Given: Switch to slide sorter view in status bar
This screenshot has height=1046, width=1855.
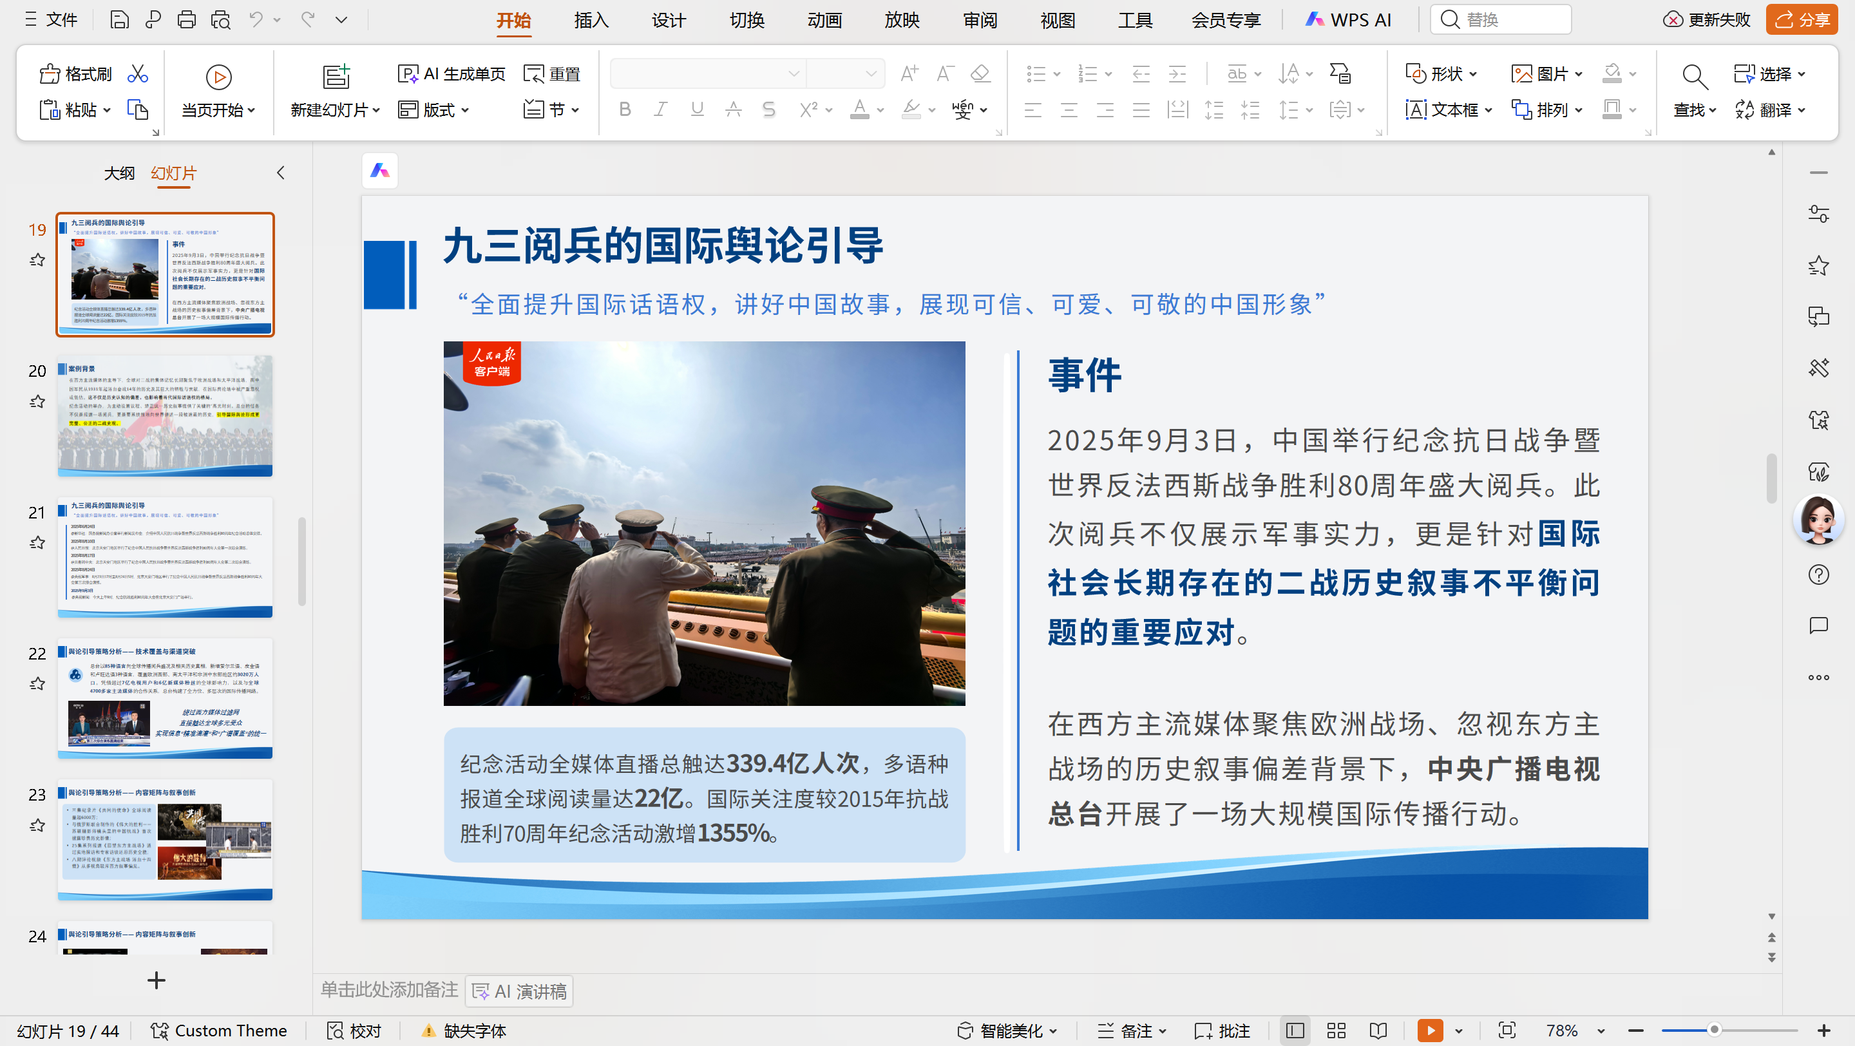Looking at the screenshot, I should click(x=1336, y=1030).
